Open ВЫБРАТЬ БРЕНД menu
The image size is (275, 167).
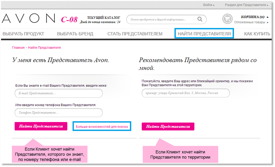(75, 34)
